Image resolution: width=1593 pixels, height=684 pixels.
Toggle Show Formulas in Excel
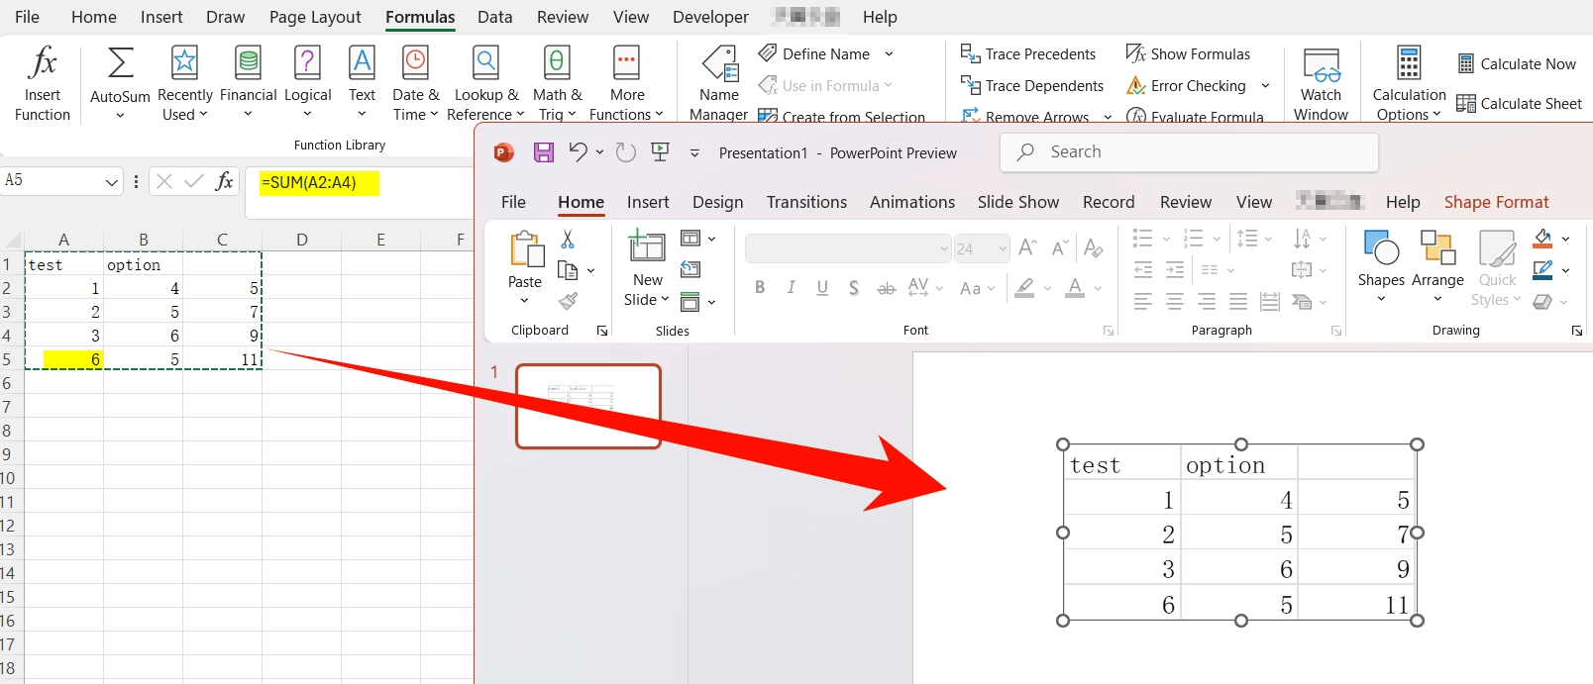[1188, 53]
